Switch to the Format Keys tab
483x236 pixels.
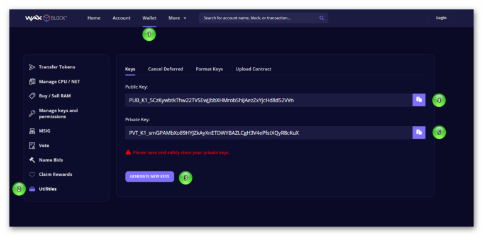click(209, 69)
